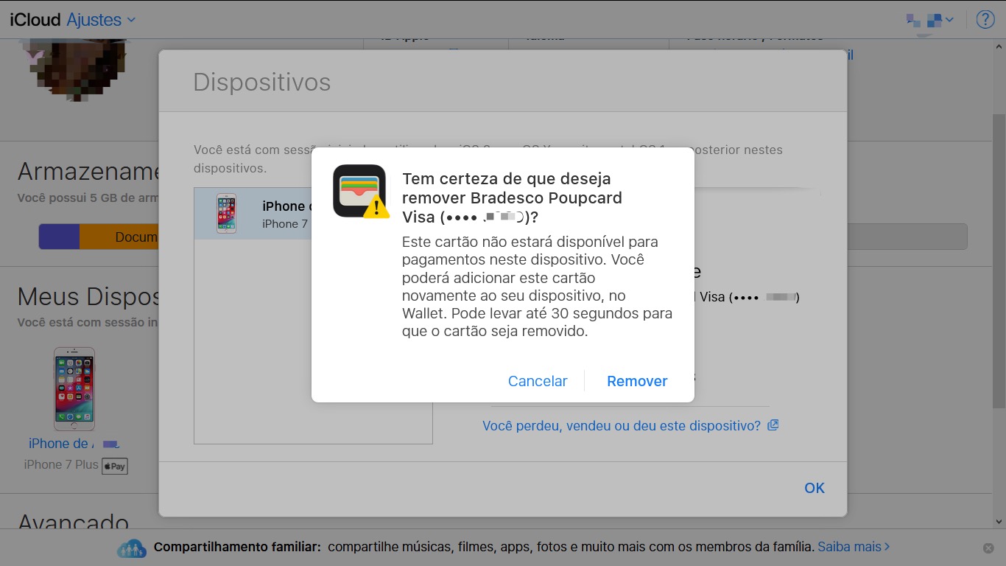
Task: Click the page vertical scrollbar
Action: tap(999, 260)
